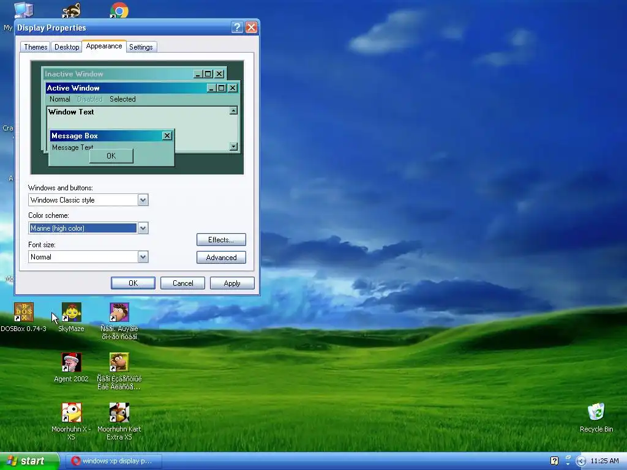This screenshot has height=470, width=627.
Task: Click 'Normal' in the preview menu bar
Action: 59,99
